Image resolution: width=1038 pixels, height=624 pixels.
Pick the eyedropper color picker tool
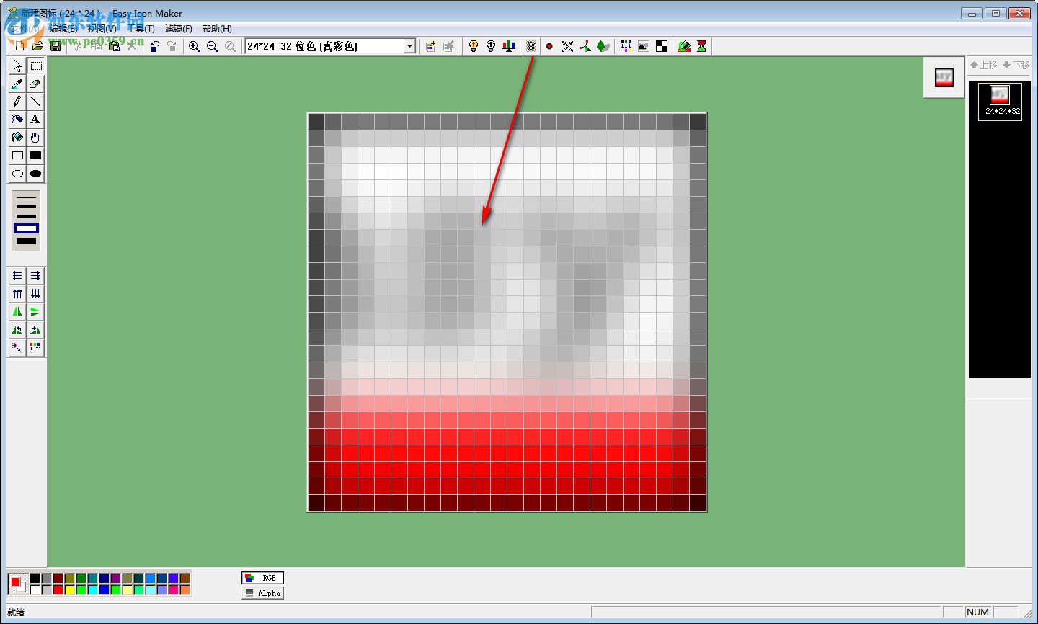pyautogui.click(x=17, y=84)
